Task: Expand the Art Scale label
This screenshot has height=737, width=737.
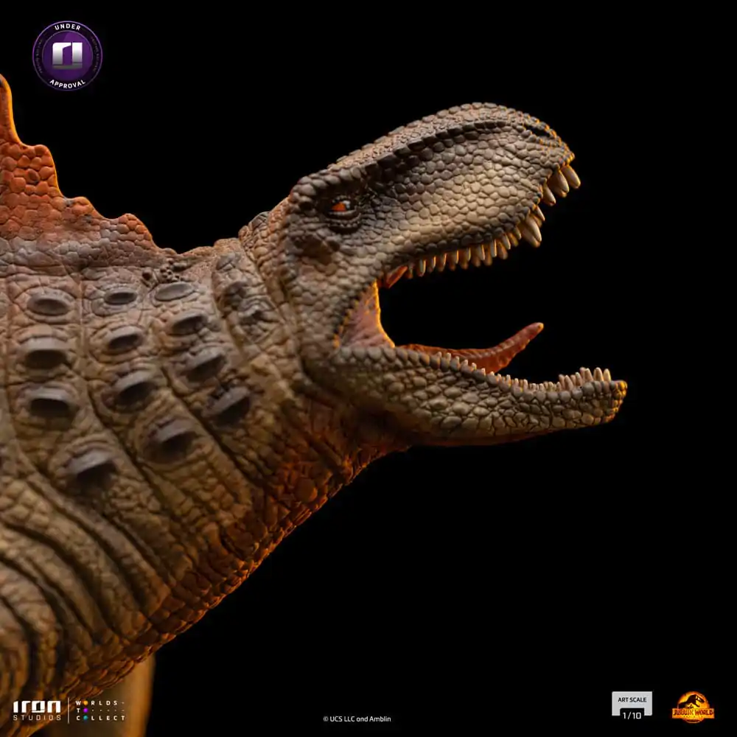Action: 632,699
